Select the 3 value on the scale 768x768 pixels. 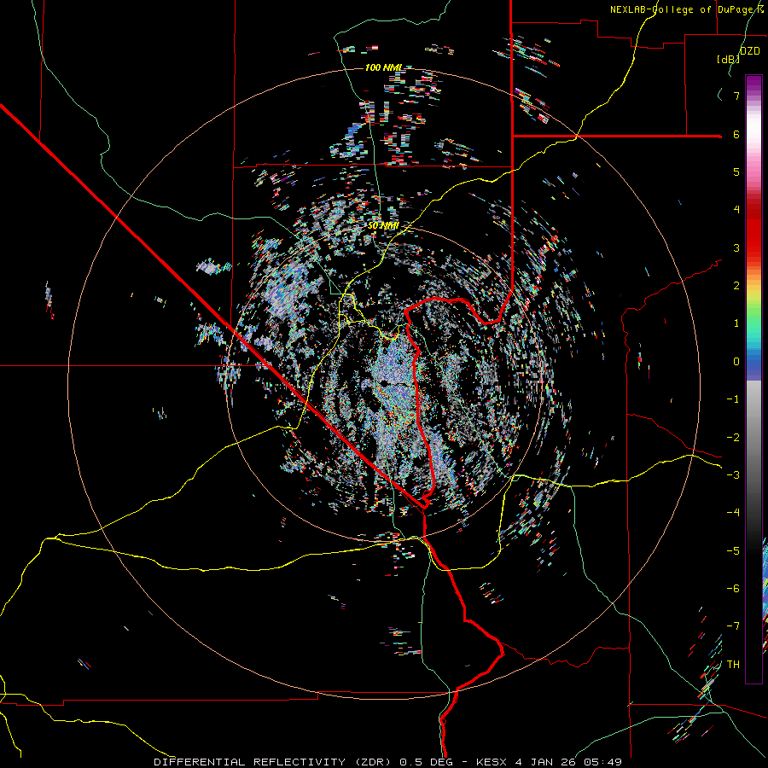point(736,247)
